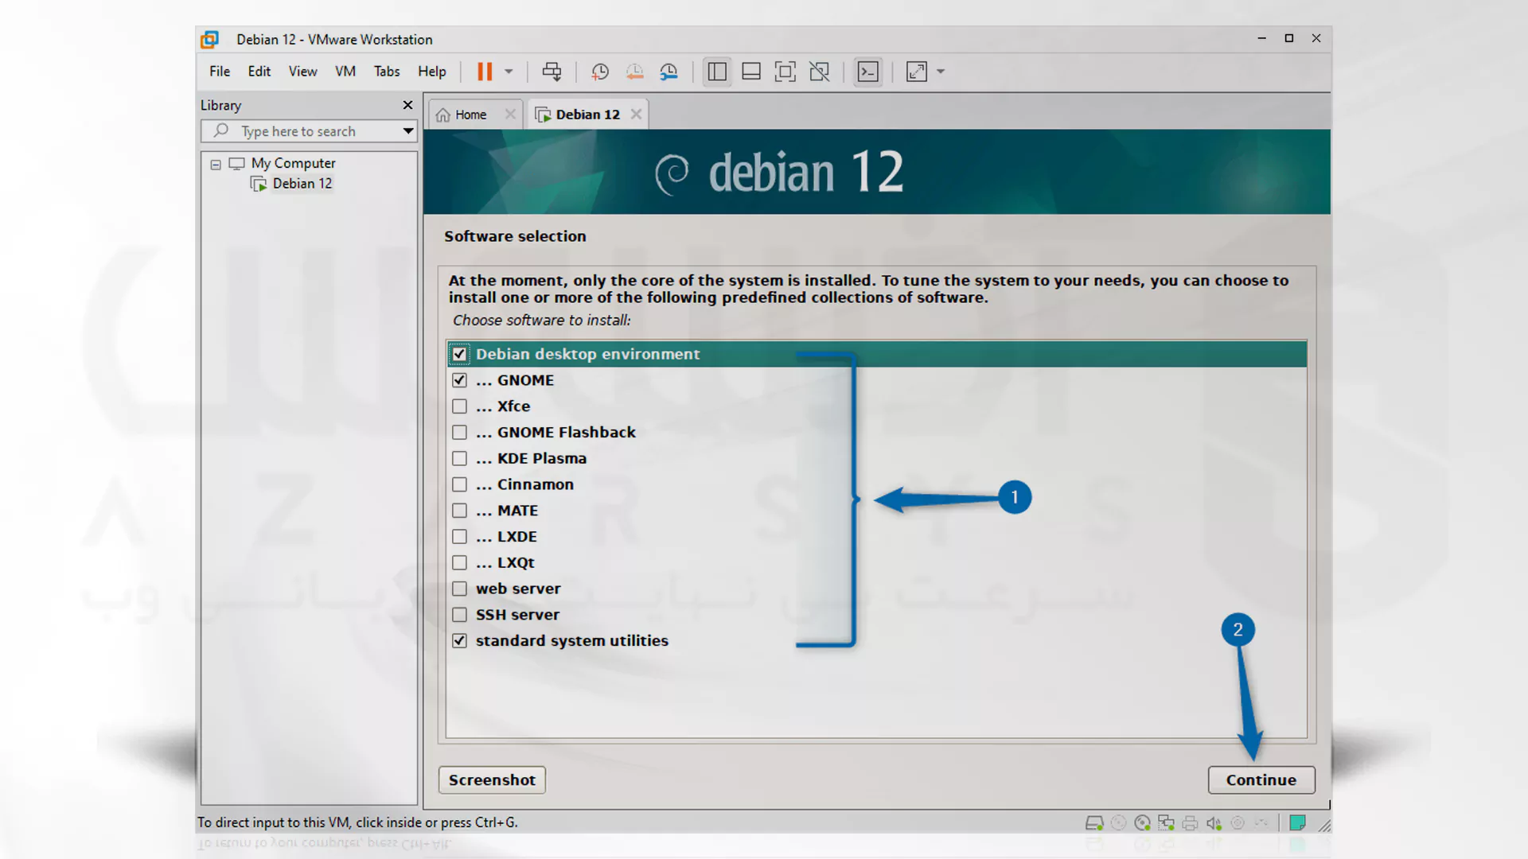Enable the Cinnamon checkbox
The image size is (1528, 859).
[x=459, y=484]
